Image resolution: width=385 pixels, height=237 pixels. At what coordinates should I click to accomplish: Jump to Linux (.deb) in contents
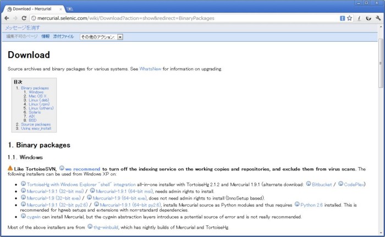coord(39,100)
